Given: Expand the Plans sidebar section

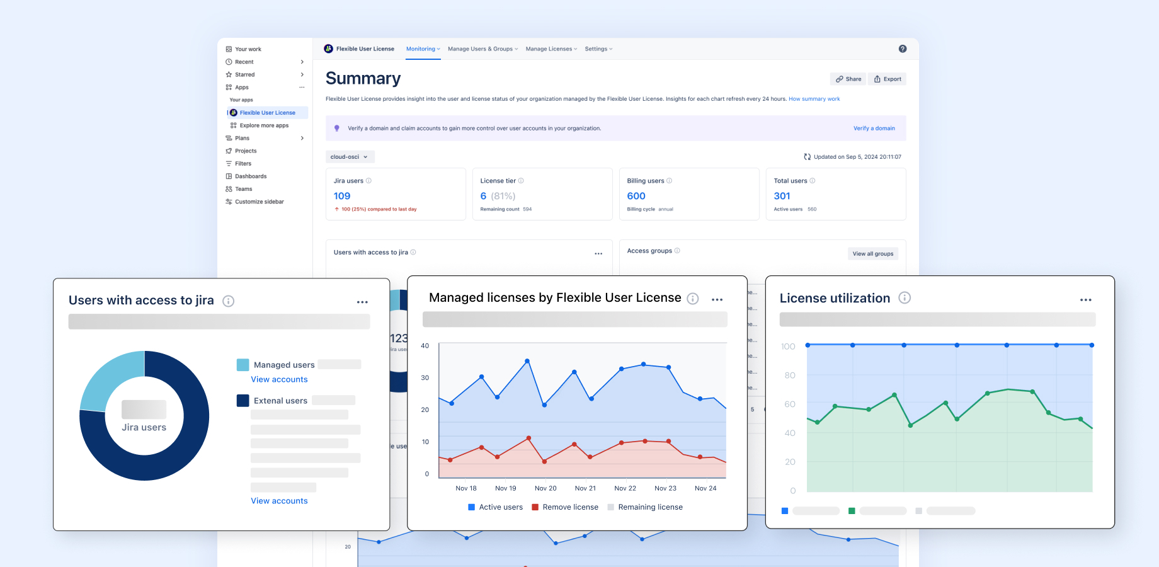Looking at the screenshot, I should pos(302,138).
